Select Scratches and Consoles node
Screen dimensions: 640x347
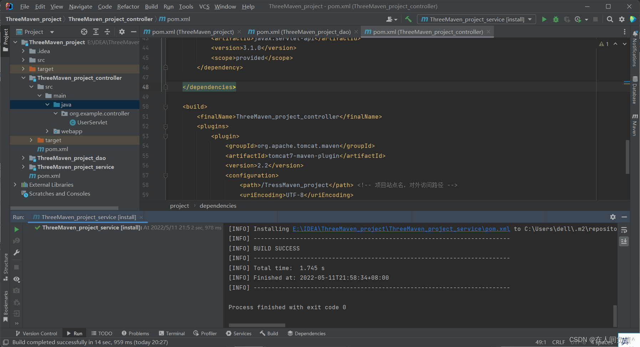click(x=60, y=193)
